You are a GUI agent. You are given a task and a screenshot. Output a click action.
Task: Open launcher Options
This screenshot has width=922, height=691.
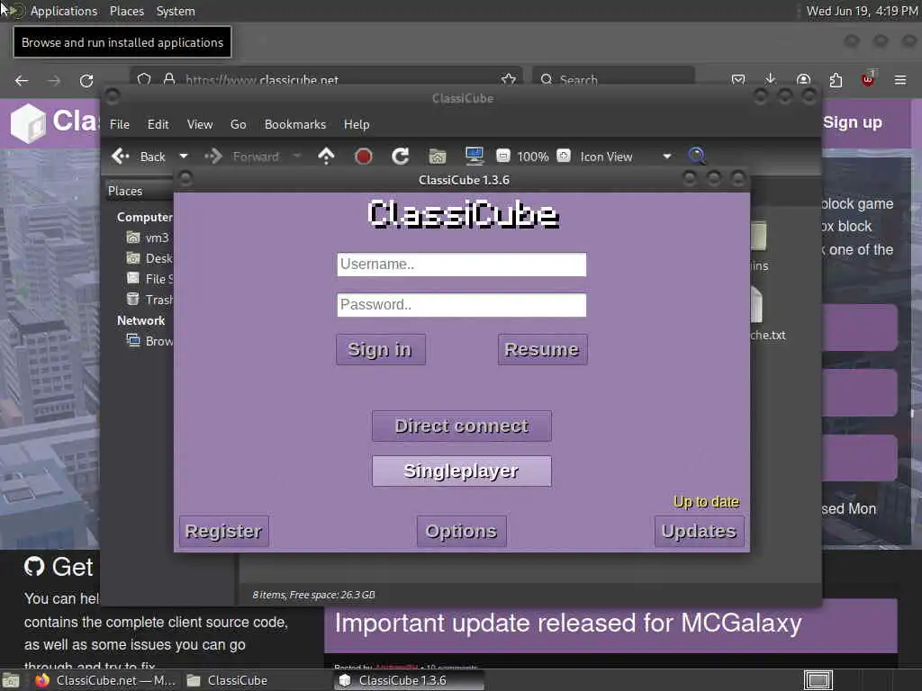point(462,531)
